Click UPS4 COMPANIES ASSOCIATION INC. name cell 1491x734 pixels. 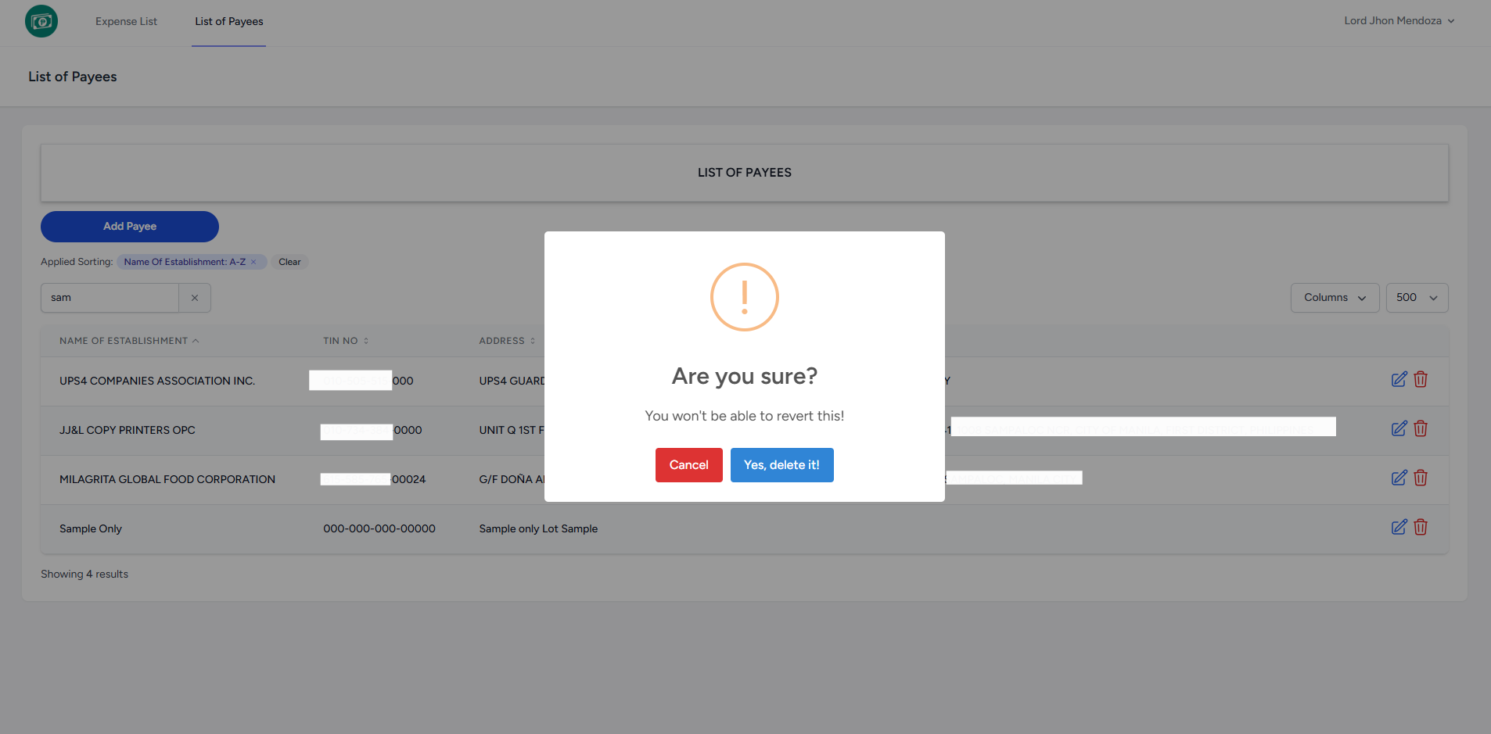(157, 381)
